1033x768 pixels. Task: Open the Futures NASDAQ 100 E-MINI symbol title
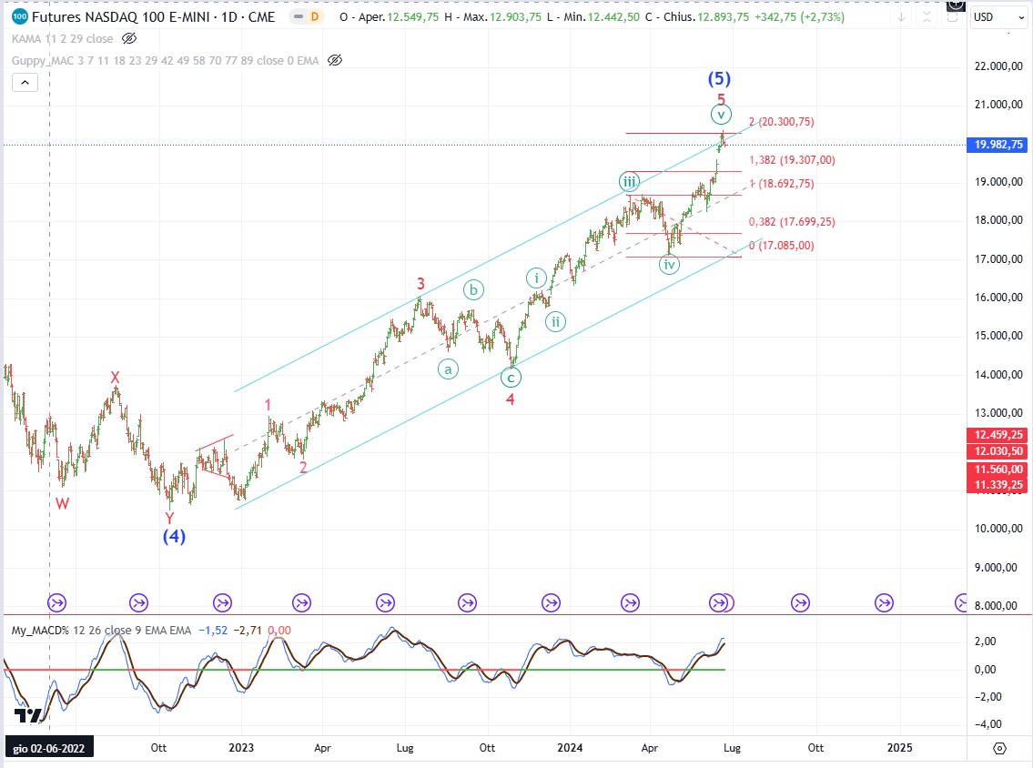pyautogui.click(x=154, y=17)
